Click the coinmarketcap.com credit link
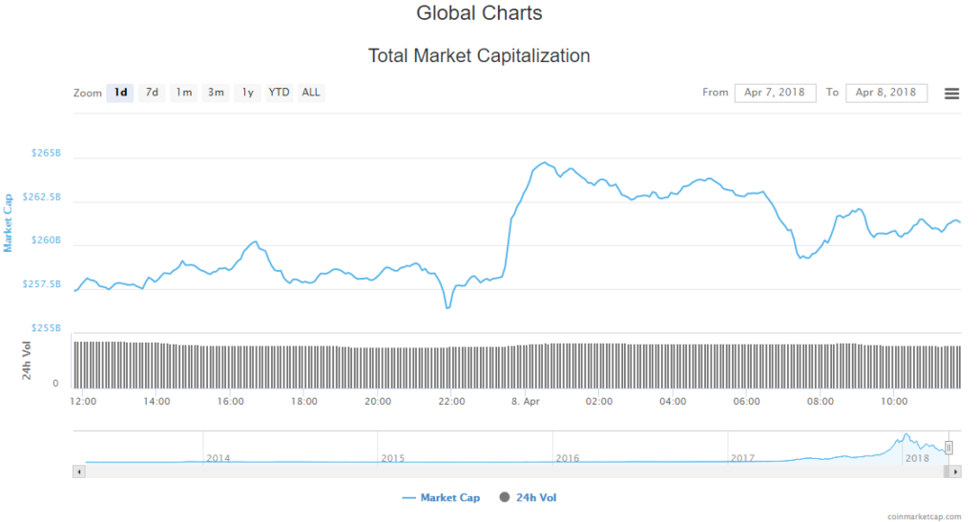 924,515
